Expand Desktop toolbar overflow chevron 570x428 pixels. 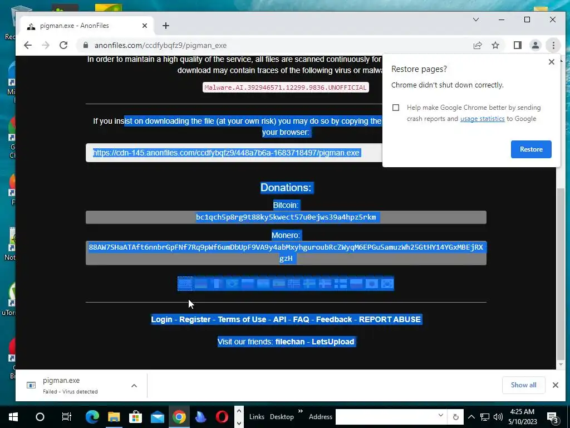pos(301,411)
